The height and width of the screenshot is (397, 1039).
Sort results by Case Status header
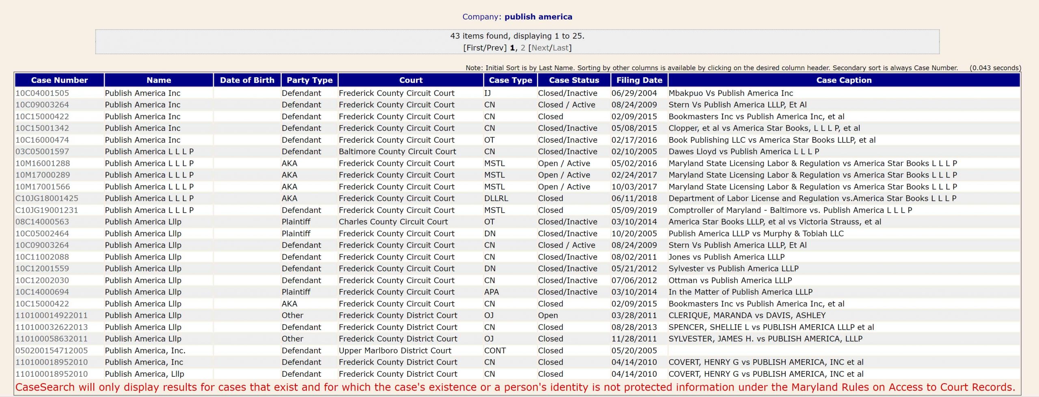(574, 80)
